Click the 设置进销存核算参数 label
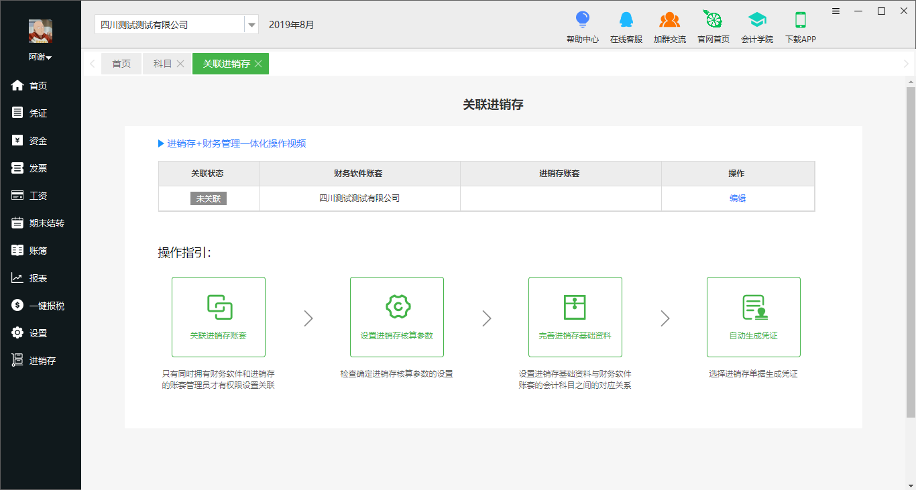This screenshot has width=916, height=490. click(x=397, y=336)
